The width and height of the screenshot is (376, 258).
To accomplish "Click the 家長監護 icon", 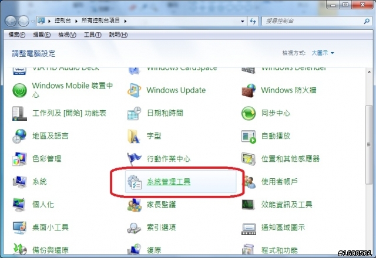I will point(135,205).
